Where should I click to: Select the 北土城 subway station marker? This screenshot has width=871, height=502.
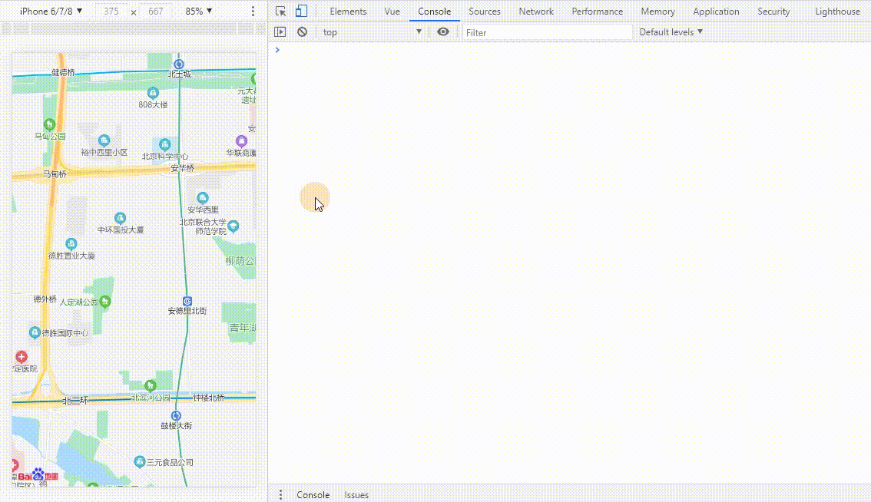pos(179,64)
